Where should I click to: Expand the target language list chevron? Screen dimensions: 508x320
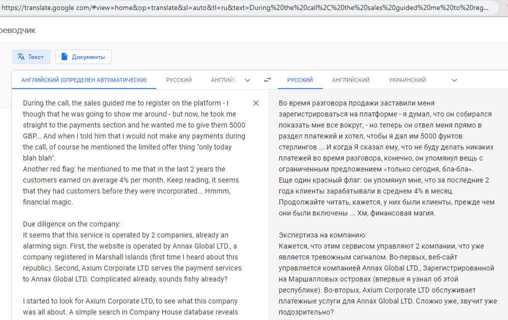(x=454, y=80)
